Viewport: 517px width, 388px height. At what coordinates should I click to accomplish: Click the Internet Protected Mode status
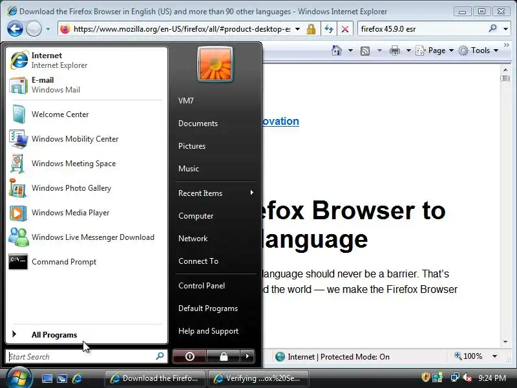[x=332, y=357]
